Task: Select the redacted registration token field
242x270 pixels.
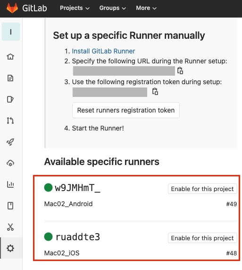Action: point(110,92)
